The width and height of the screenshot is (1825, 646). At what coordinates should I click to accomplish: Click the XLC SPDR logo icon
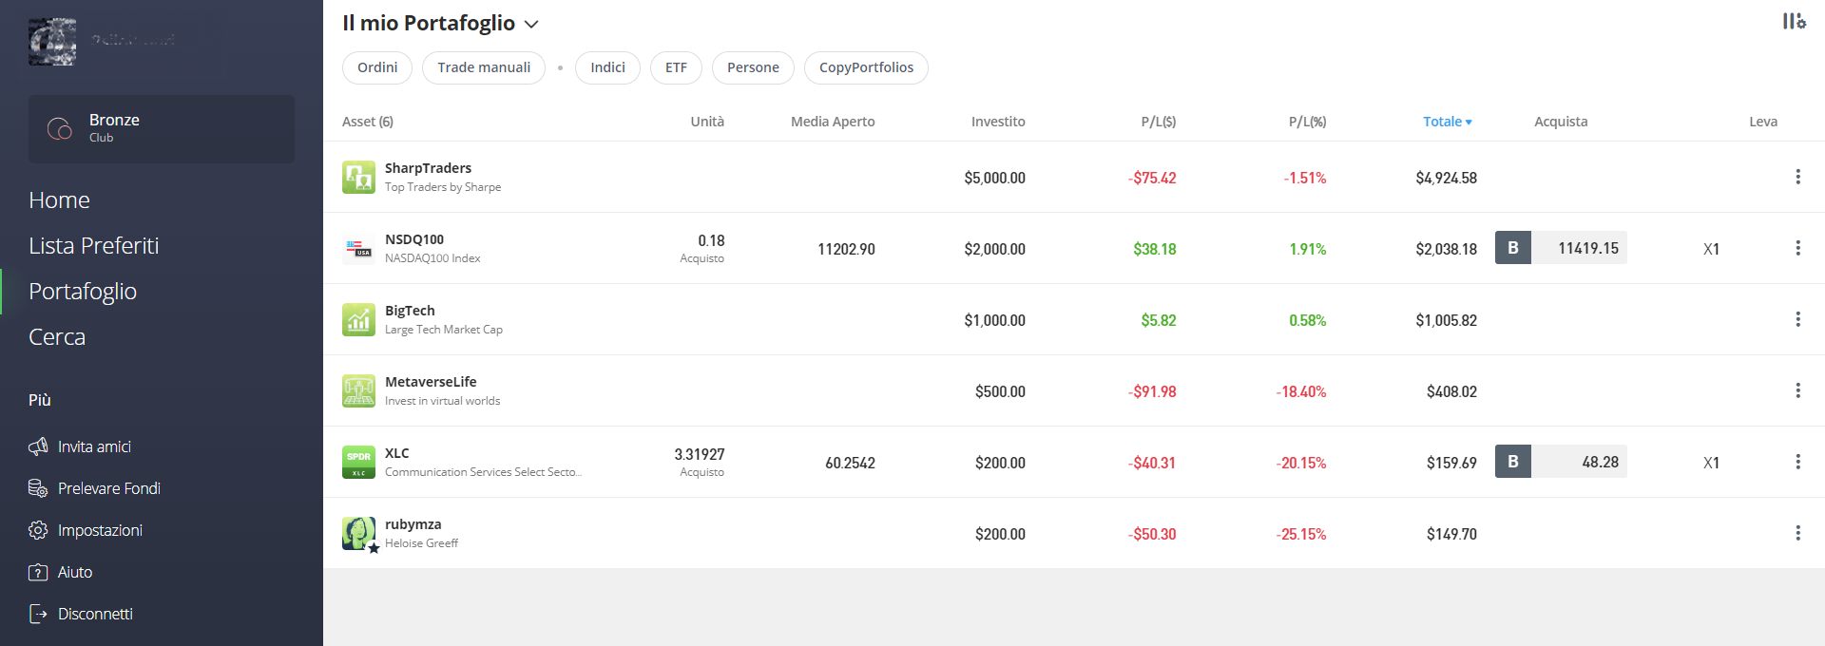(x=358, y=462)
